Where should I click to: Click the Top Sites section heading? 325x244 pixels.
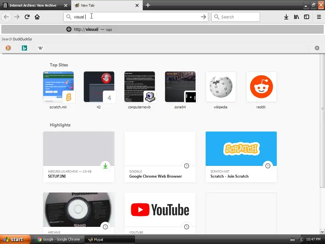(59, 65)
